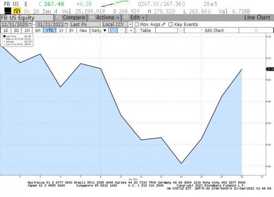Expand the Daily periodicity dropdown
The image size is (274, 197).
coord(99,31)
